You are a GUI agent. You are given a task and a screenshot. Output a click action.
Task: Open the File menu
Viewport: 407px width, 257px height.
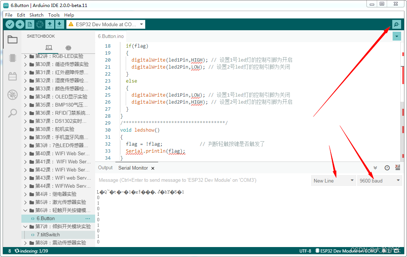pos(9,15)
